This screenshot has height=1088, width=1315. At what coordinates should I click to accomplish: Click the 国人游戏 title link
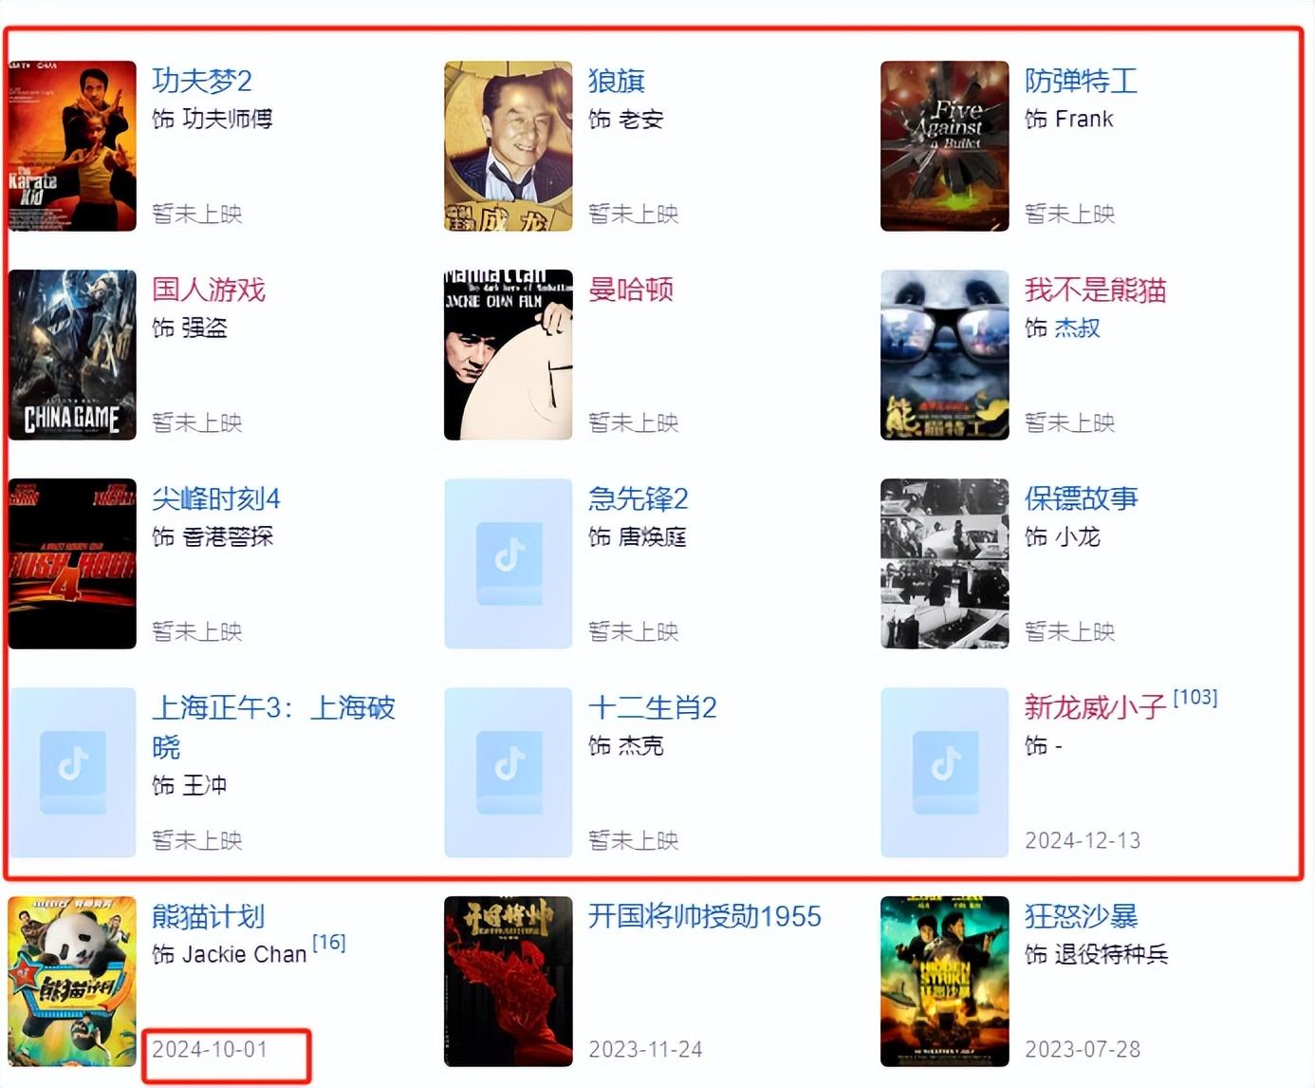point(209,290)
